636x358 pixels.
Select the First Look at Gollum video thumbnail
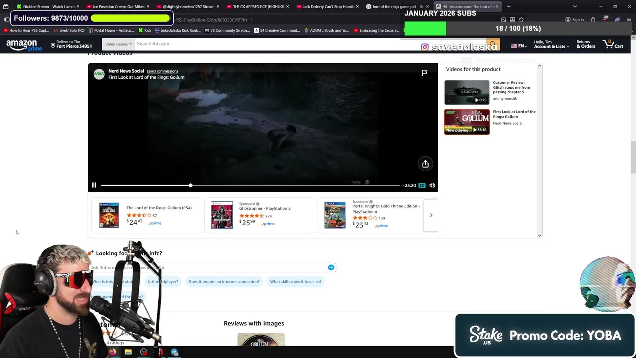coord(467,122)
